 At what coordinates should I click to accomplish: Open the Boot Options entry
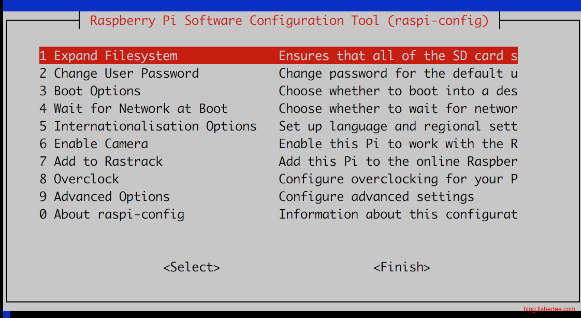coord(90,91)
